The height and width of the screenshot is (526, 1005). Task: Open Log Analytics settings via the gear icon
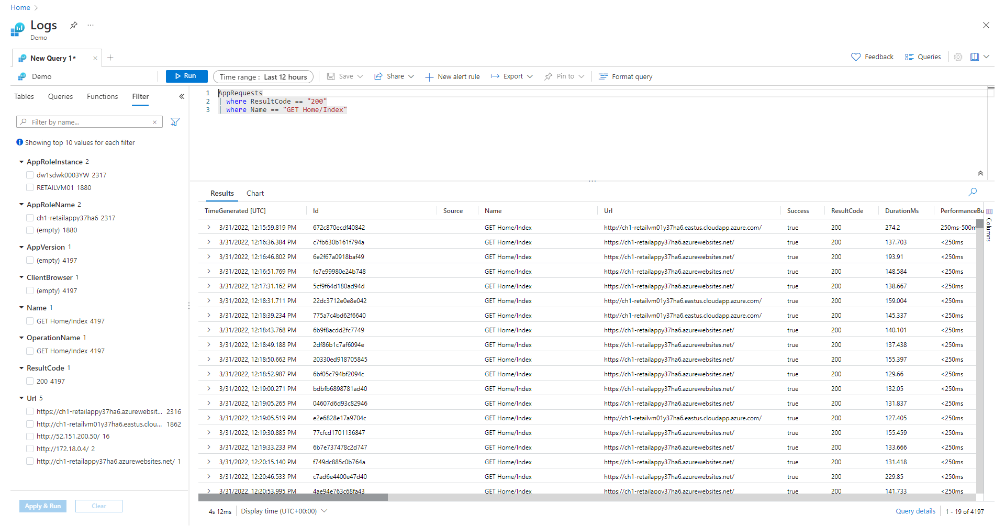(958, 57)
